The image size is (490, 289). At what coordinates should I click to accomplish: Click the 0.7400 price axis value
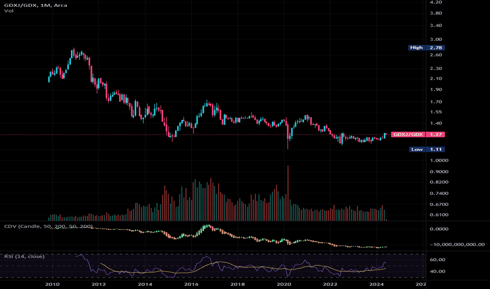(439, 193)
